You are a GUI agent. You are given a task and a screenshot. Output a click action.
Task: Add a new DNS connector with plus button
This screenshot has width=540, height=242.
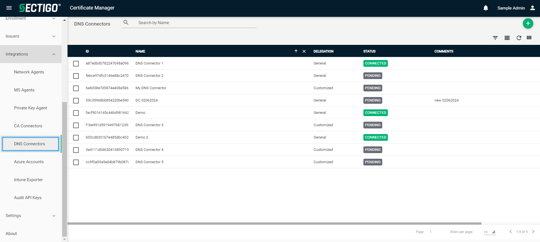pyautogui.click(x=528, y=23)
